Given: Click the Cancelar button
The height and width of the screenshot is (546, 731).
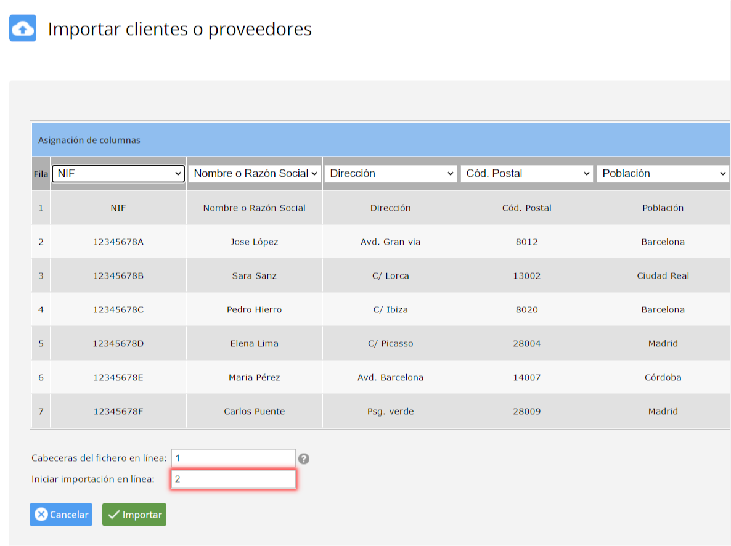Looking at the screenshot, I should tap(61, 515).
